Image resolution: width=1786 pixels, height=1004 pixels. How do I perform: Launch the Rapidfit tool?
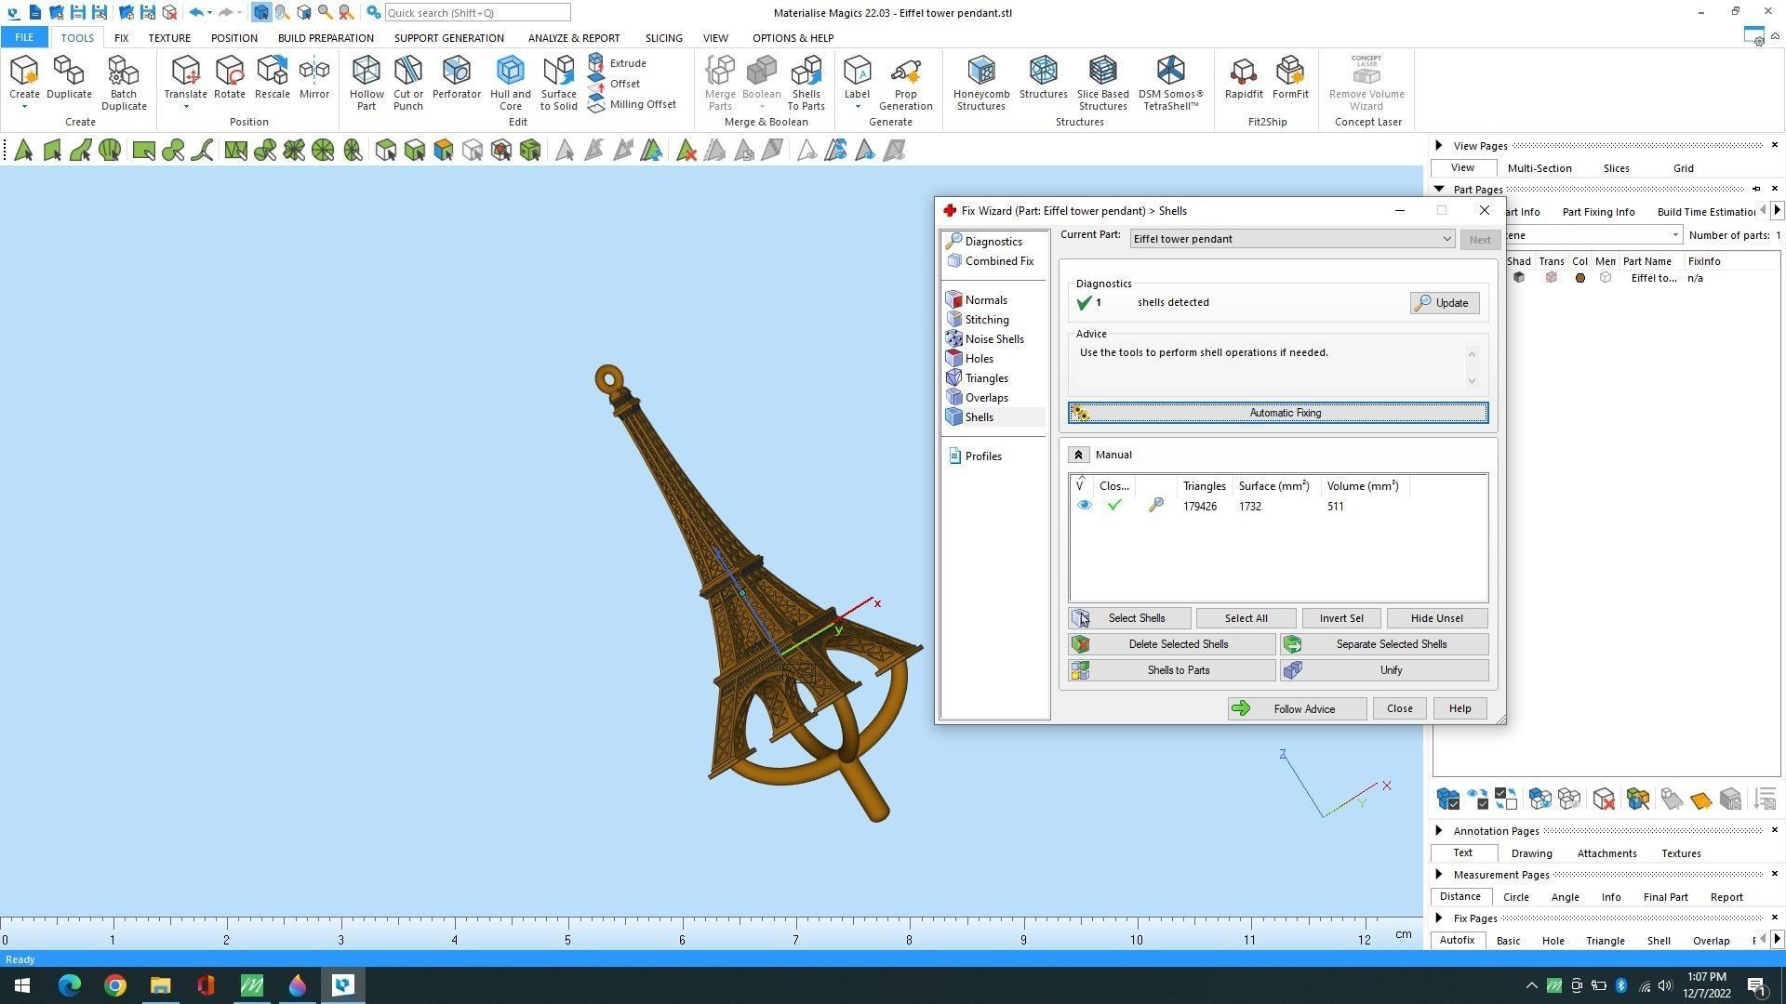[1244, 77]
